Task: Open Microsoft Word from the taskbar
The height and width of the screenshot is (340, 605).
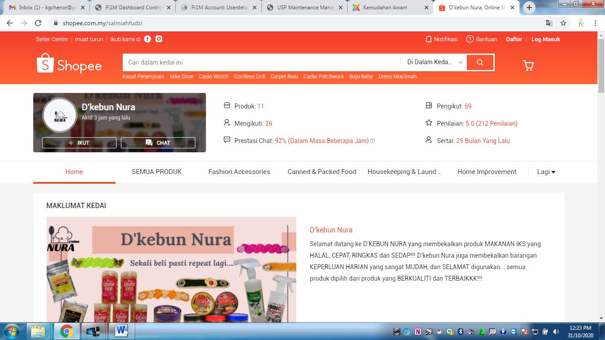Action: click(x=121, y=331)
